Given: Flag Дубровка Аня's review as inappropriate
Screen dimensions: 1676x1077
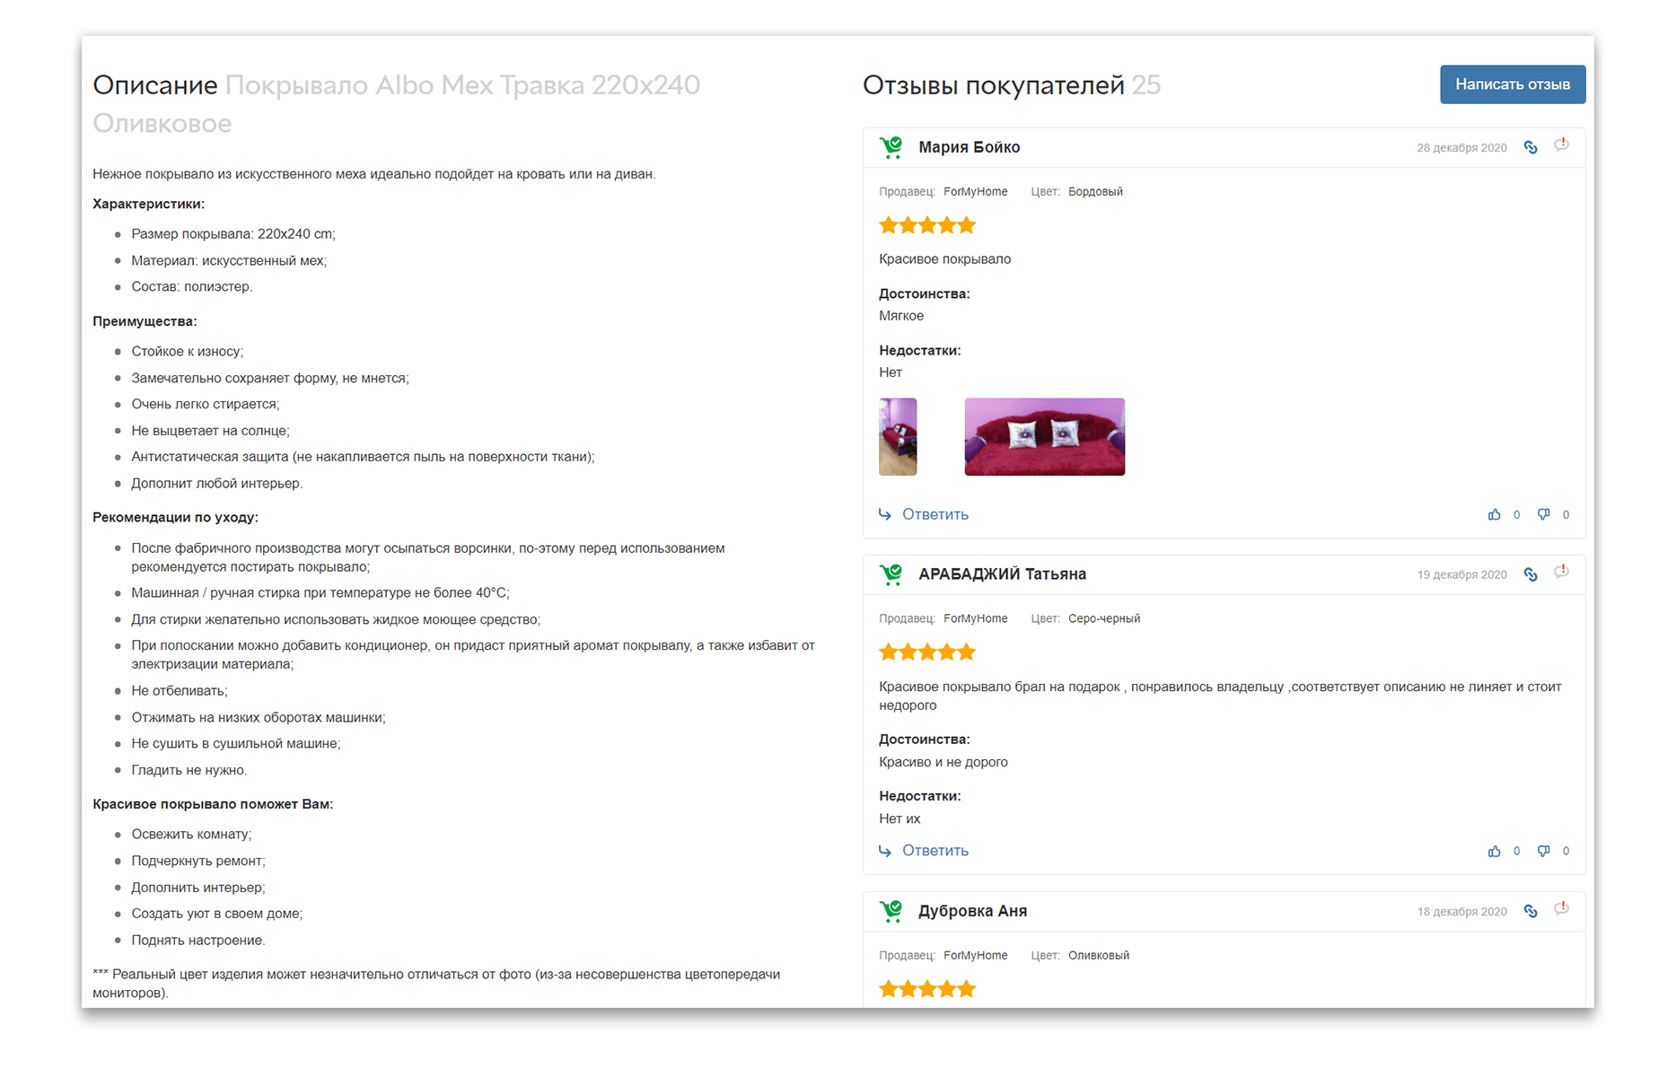Looking at the screenshot, I should pos(1561,908).
